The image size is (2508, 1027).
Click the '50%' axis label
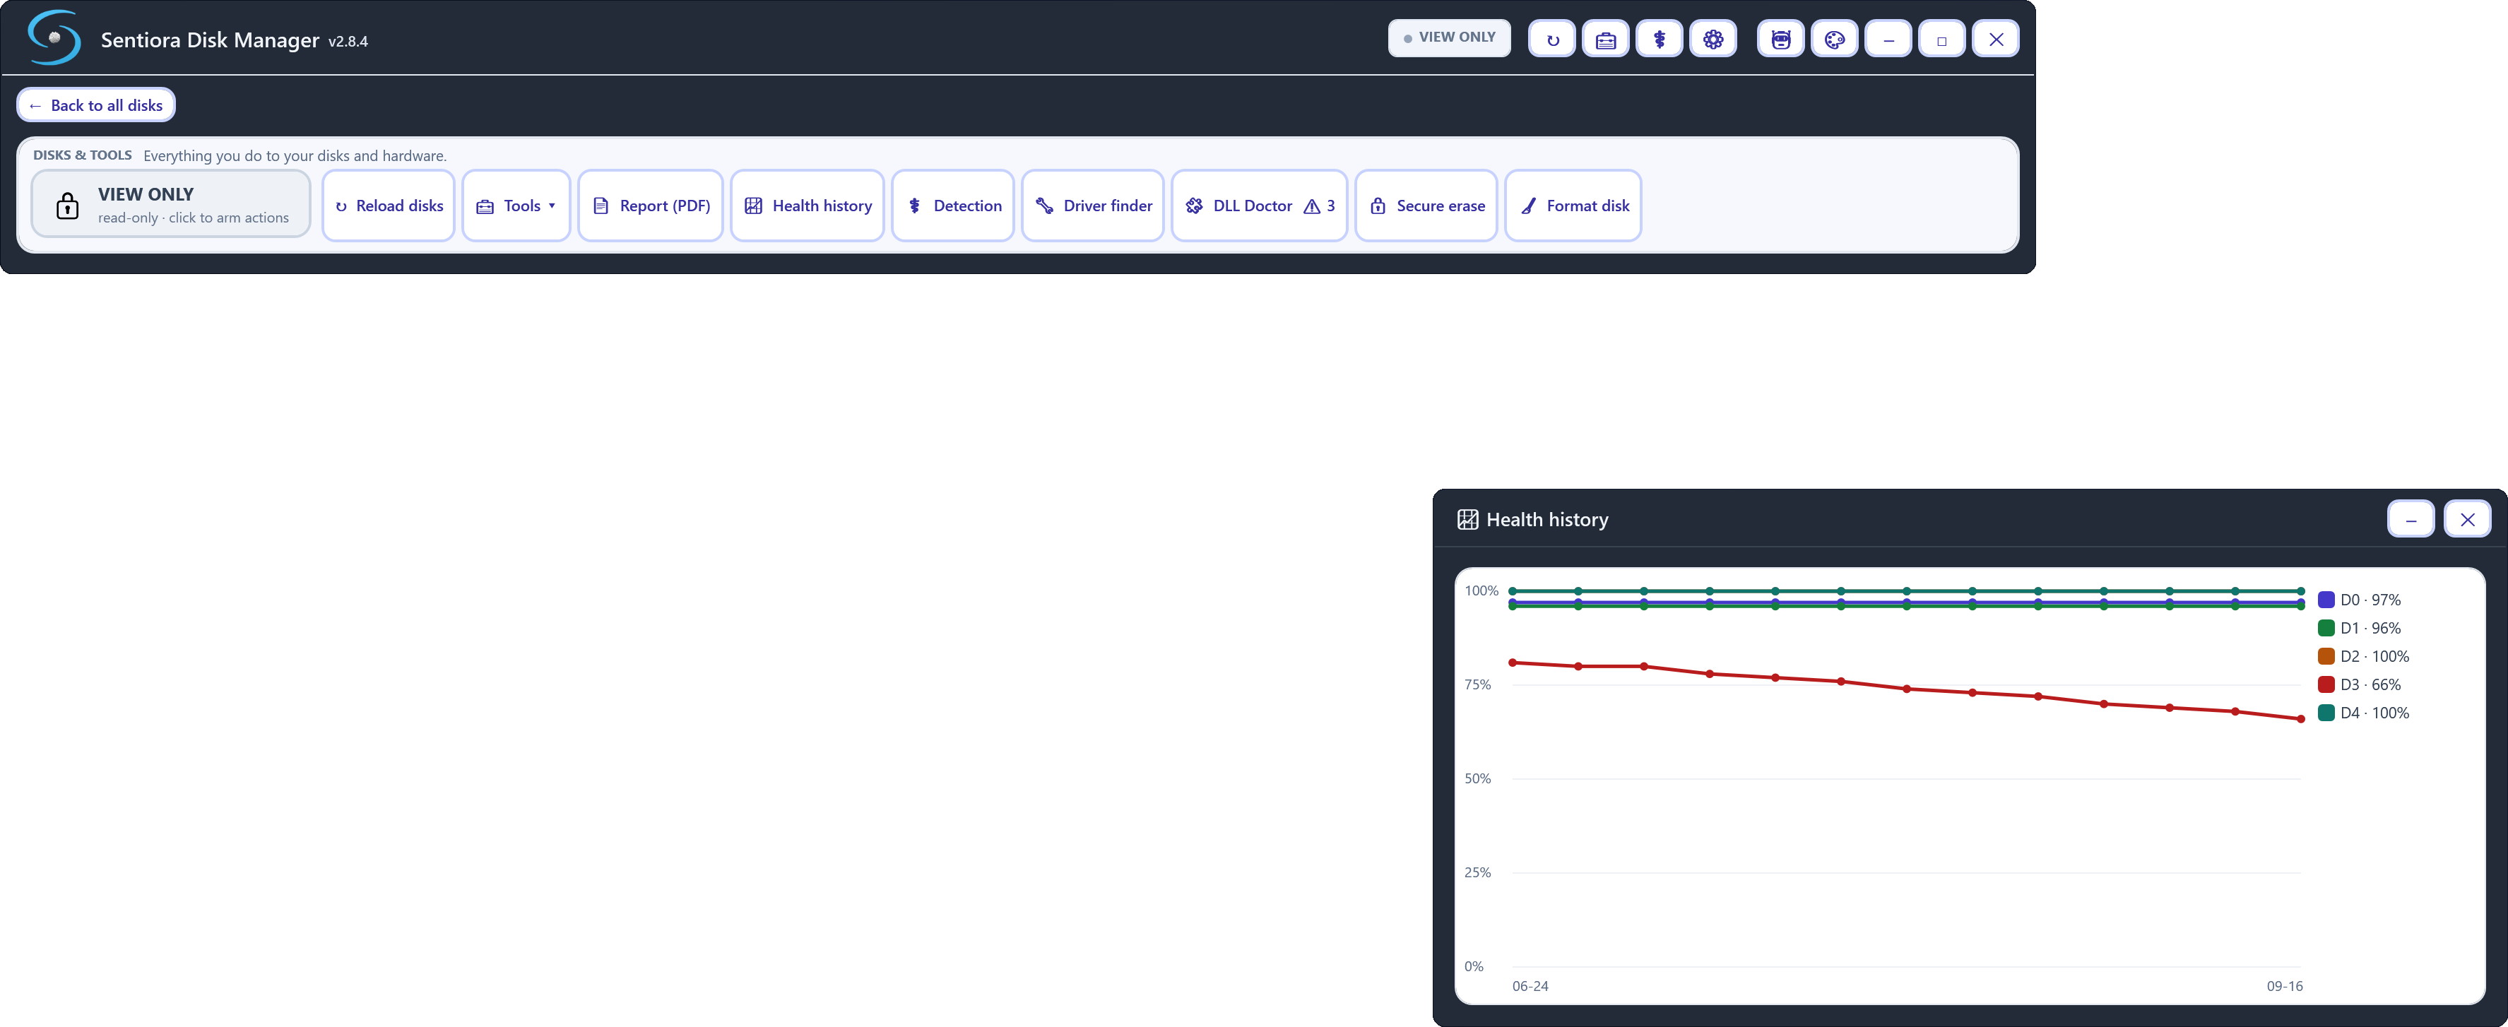pos(1477,779)
